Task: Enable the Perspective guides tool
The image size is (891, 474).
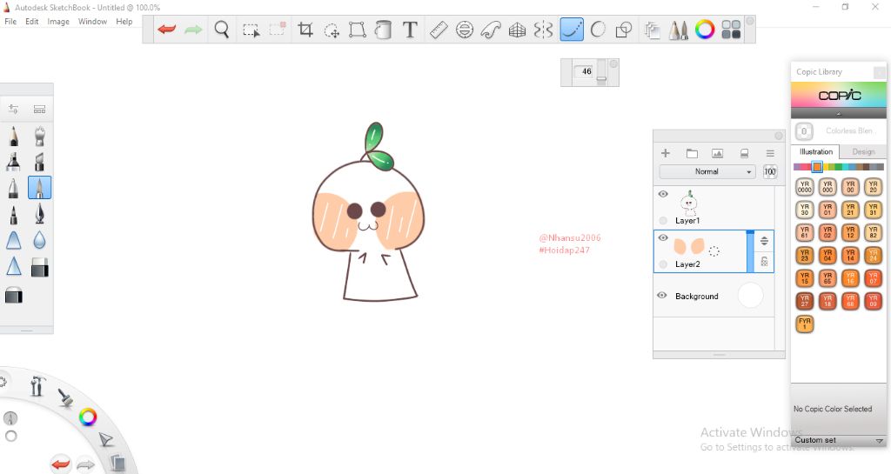Action: (517, 30)
